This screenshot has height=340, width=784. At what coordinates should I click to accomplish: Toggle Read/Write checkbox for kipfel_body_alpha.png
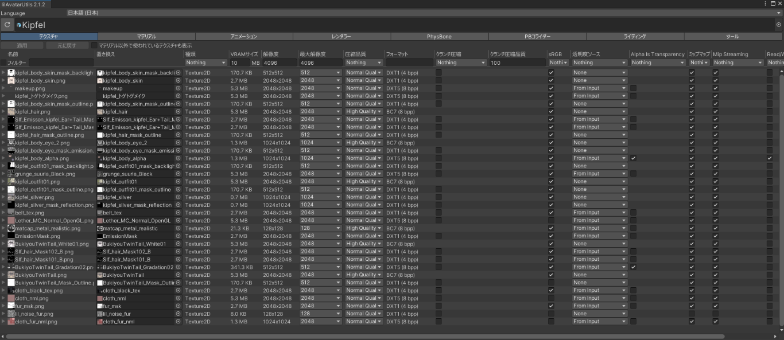(x=770, y=158)
